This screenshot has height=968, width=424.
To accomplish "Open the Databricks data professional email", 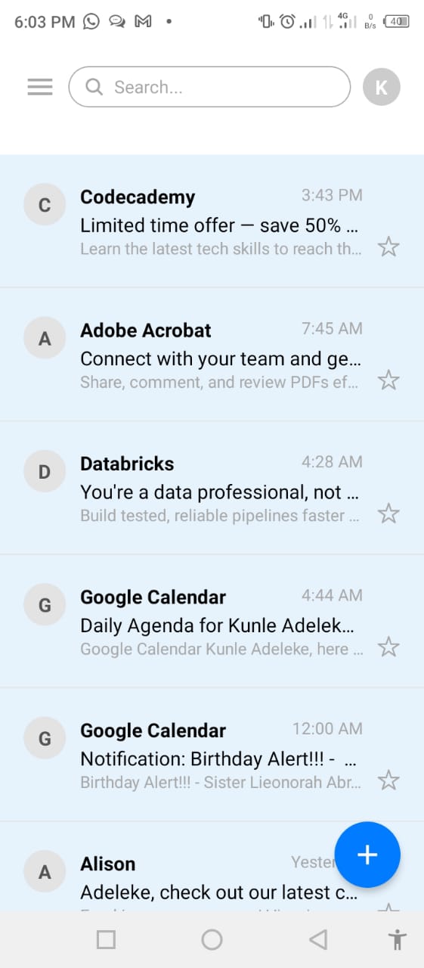I will 212,488.
